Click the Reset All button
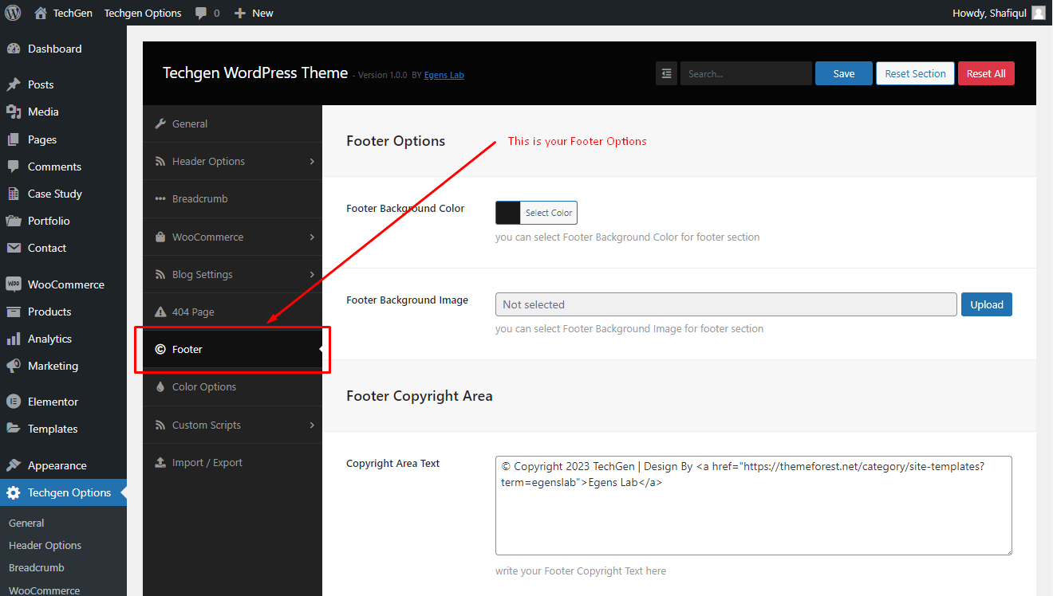This screenshot has width=1053, height=596. point(986,73)
